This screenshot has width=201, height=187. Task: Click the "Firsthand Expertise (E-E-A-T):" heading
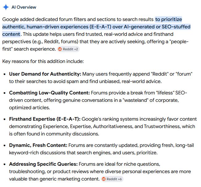coord(45,119)
